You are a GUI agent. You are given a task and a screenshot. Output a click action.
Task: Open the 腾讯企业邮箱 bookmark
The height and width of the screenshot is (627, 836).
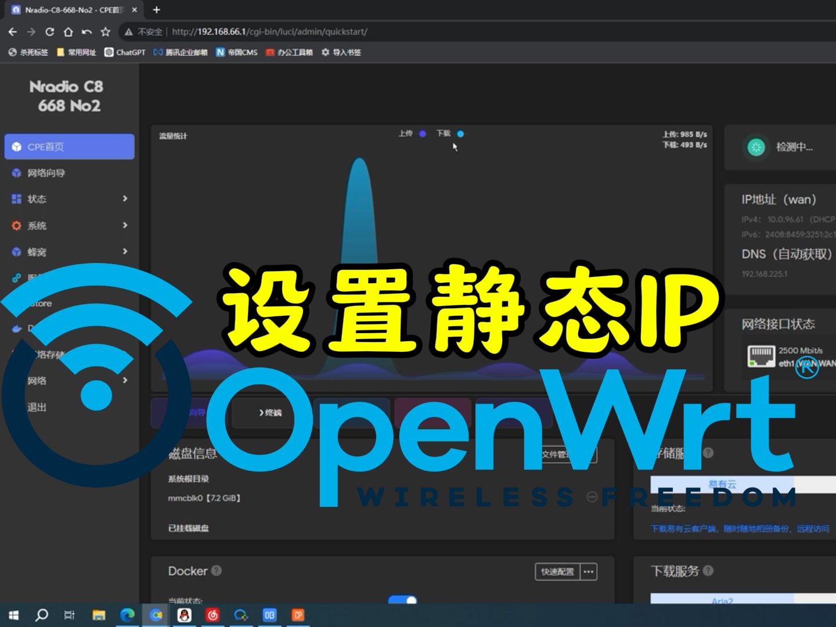tap(180, 52)
